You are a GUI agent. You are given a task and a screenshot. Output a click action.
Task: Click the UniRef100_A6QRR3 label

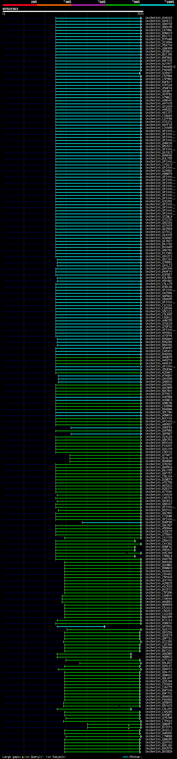click(159, 602)
